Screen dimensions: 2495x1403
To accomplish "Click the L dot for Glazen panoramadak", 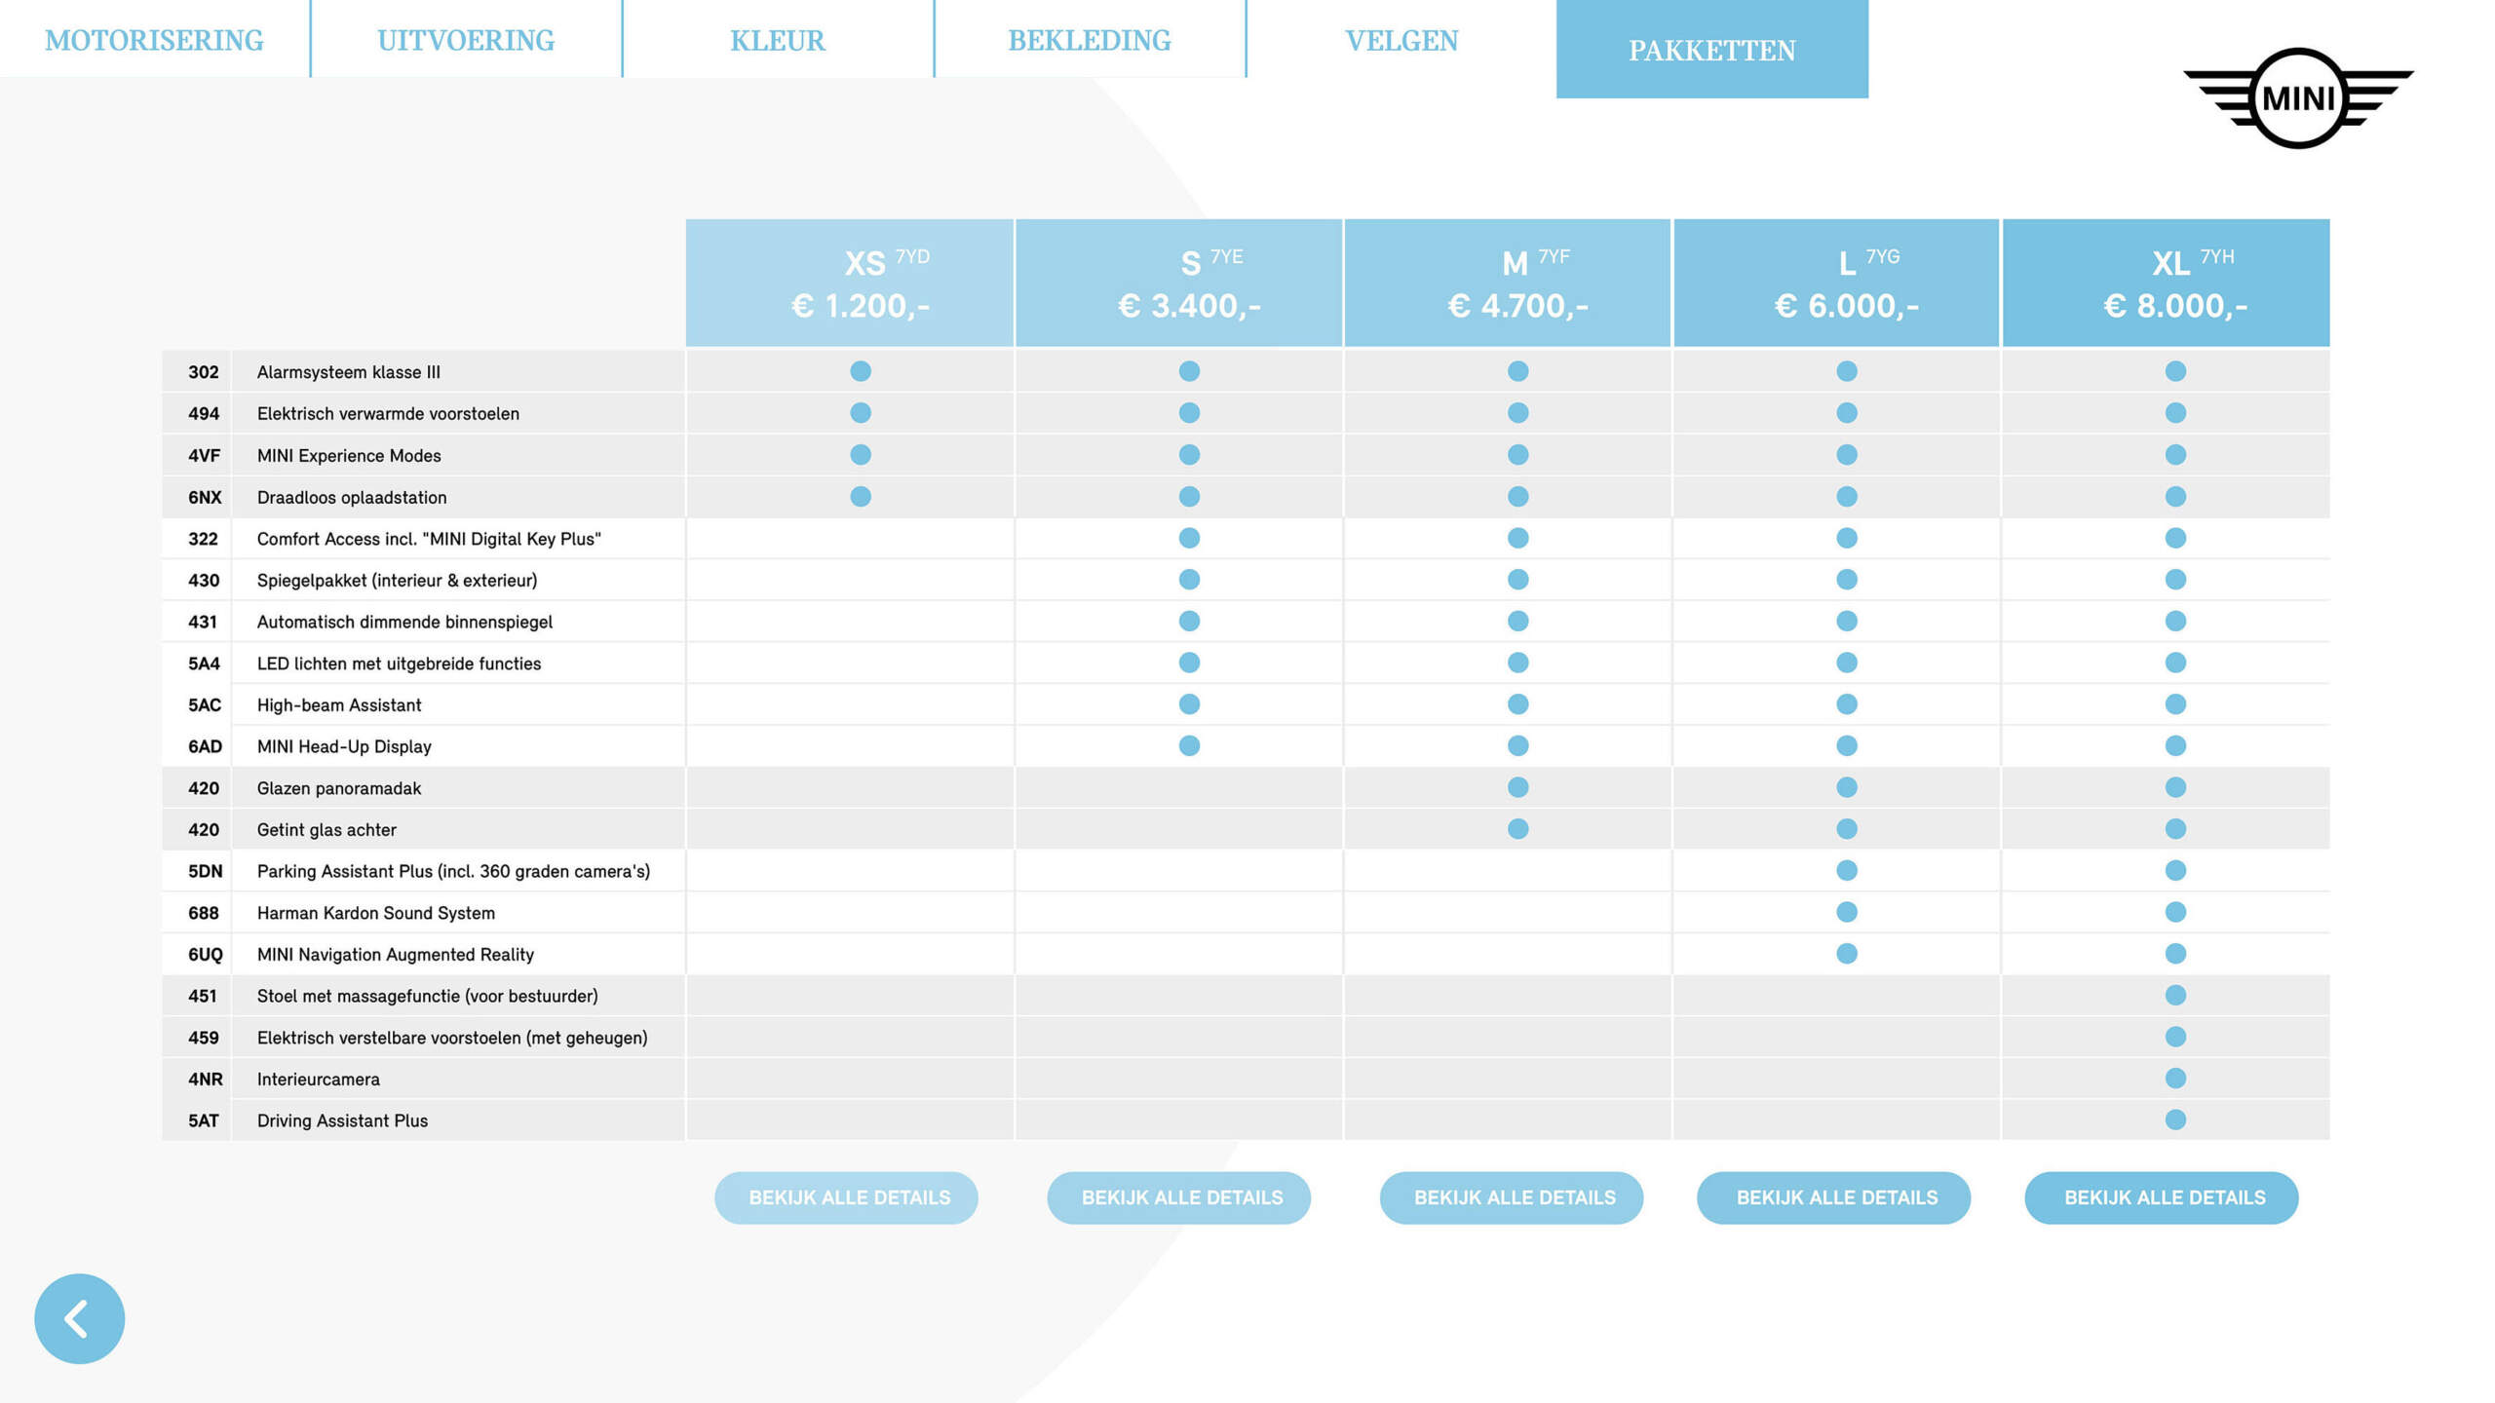I will pyautogui.click(x=1847, y=787).
